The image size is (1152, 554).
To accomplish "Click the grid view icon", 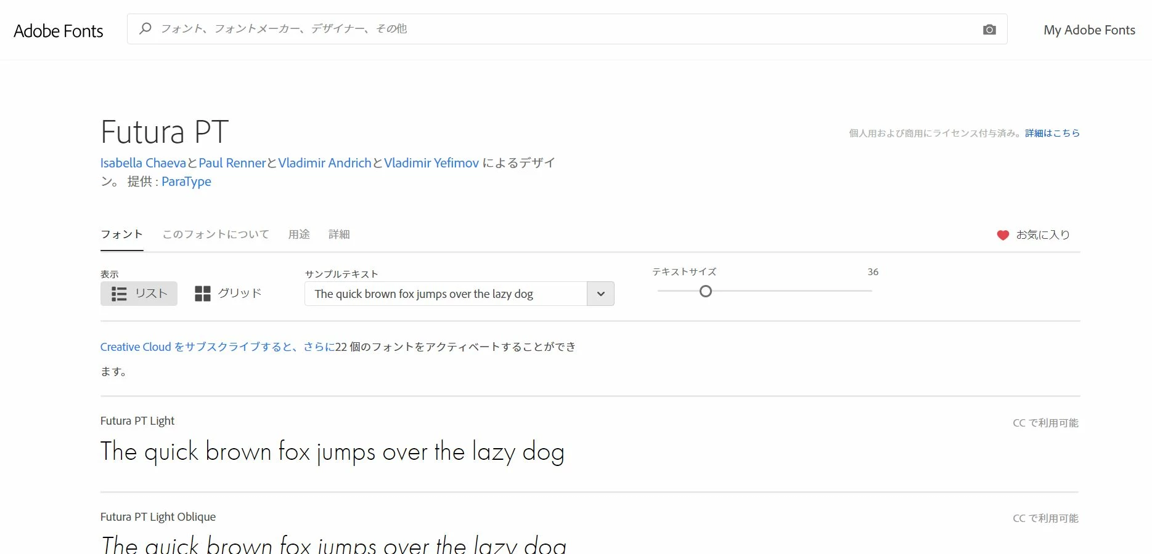I will point(203,294).
